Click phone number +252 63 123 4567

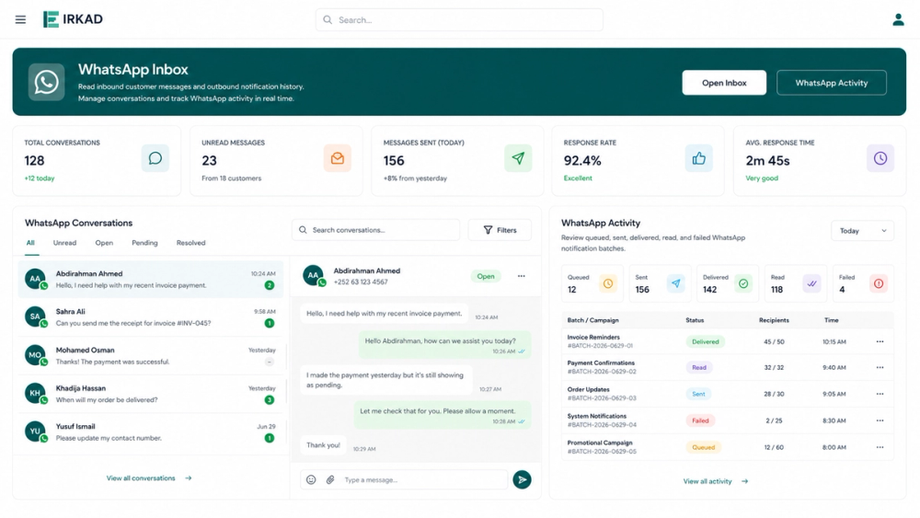point(361,282)
